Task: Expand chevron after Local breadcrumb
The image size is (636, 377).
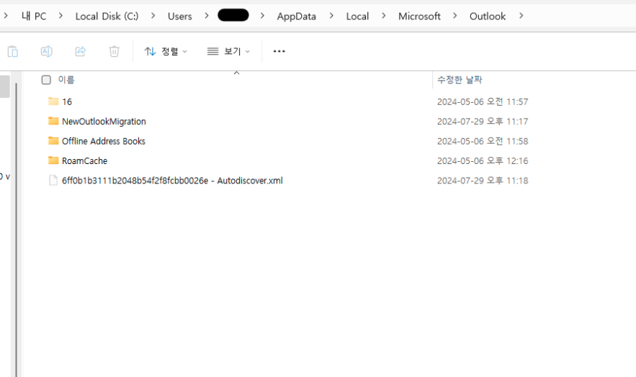Action: click(384, 16)
